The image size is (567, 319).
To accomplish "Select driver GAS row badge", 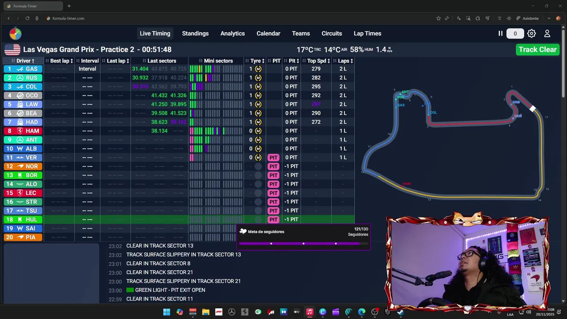I will (23, 69).
